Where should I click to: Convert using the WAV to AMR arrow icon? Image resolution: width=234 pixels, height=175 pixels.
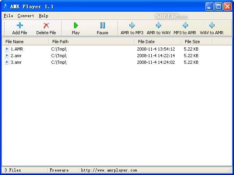(x=212, y=25)
